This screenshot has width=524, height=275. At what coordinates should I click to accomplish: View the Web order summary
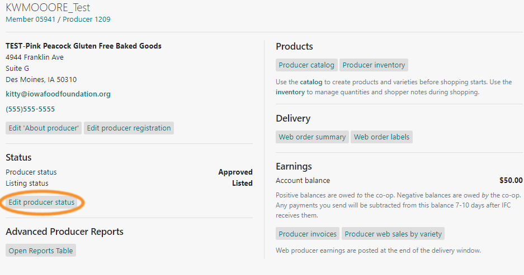point(312,137)
